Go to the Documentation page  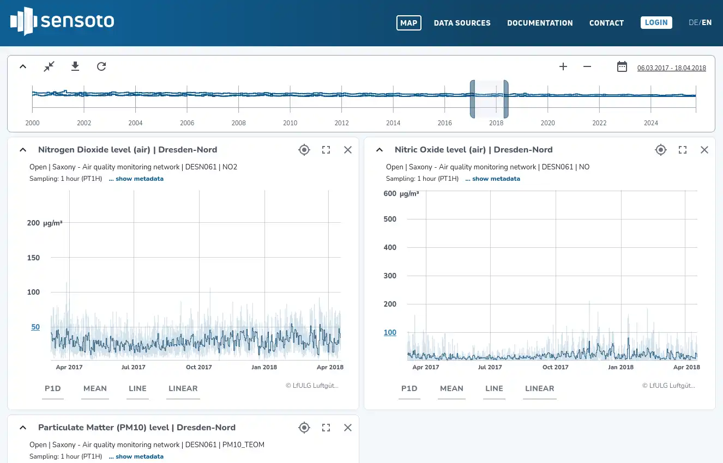point(540,23)
